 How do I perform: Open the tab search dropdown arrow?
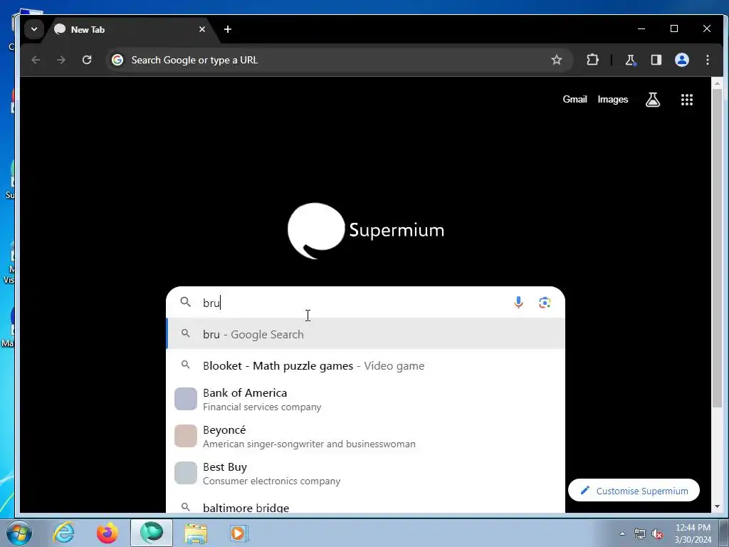click(x=34, y=29)
